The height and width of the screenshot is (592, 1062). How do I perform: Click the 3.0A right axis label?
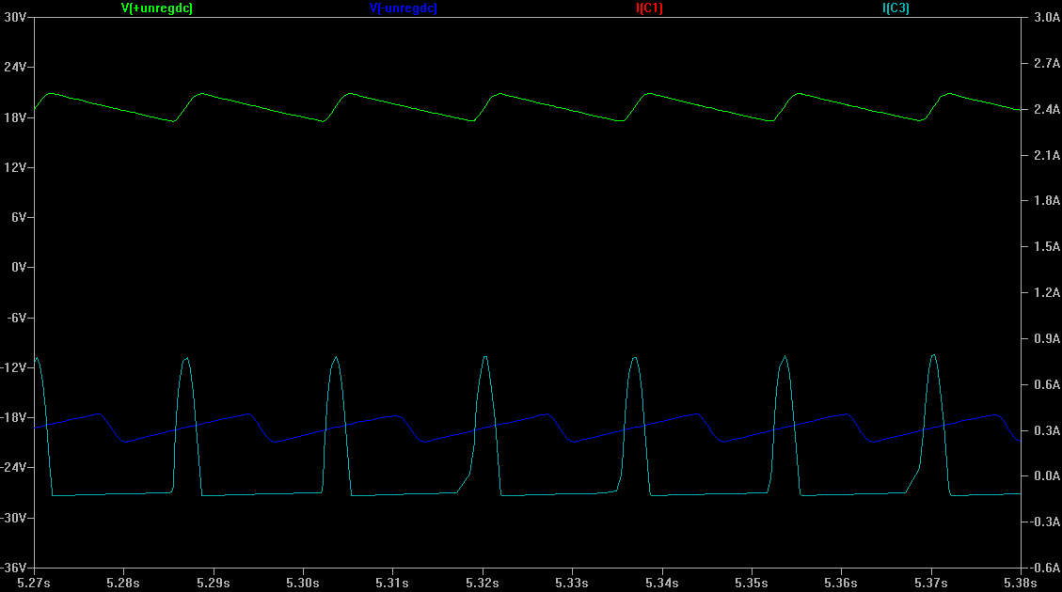(1047, 18)
